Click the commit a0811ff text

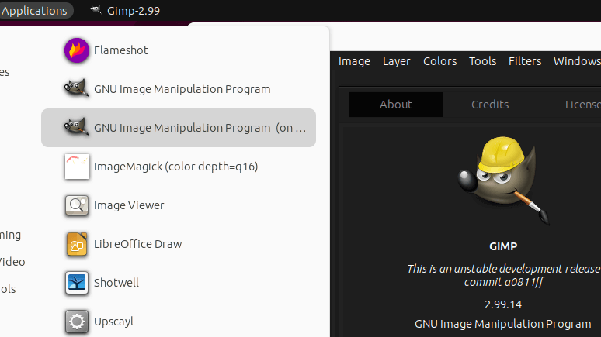[504, 282]
